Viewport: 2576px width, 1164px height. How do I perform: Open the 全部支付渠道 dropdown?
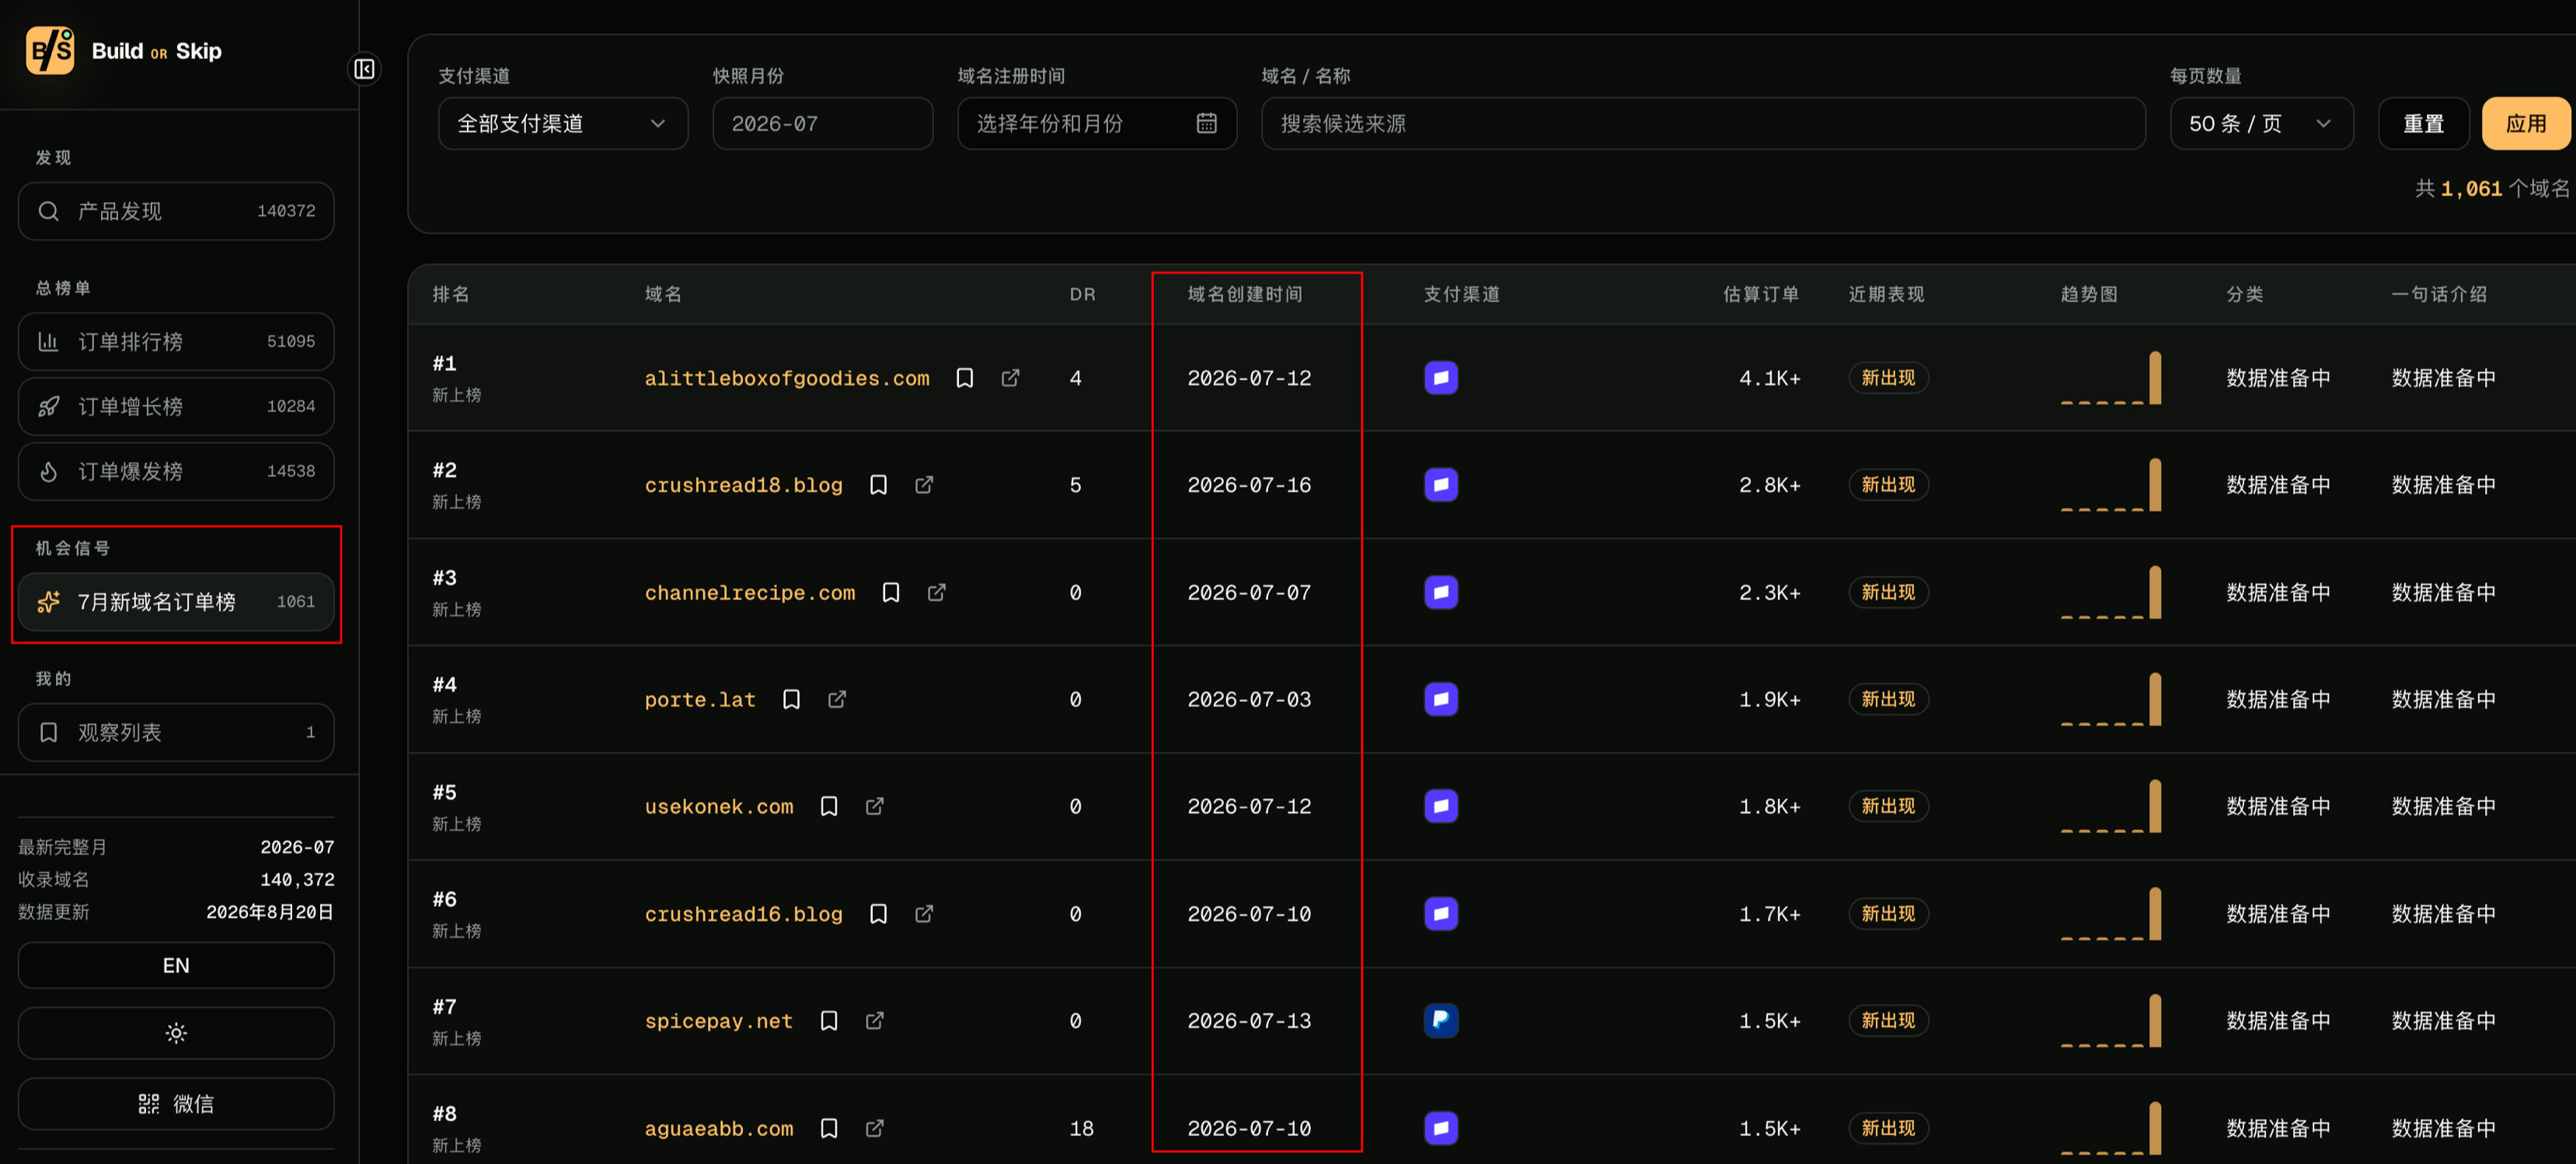point(562,123)
